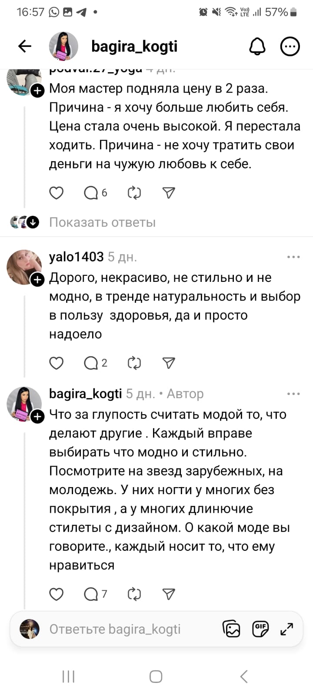Open the bagira_kogti profile name in the header
This screenshot has height=696, width=313.
point(134,46)
